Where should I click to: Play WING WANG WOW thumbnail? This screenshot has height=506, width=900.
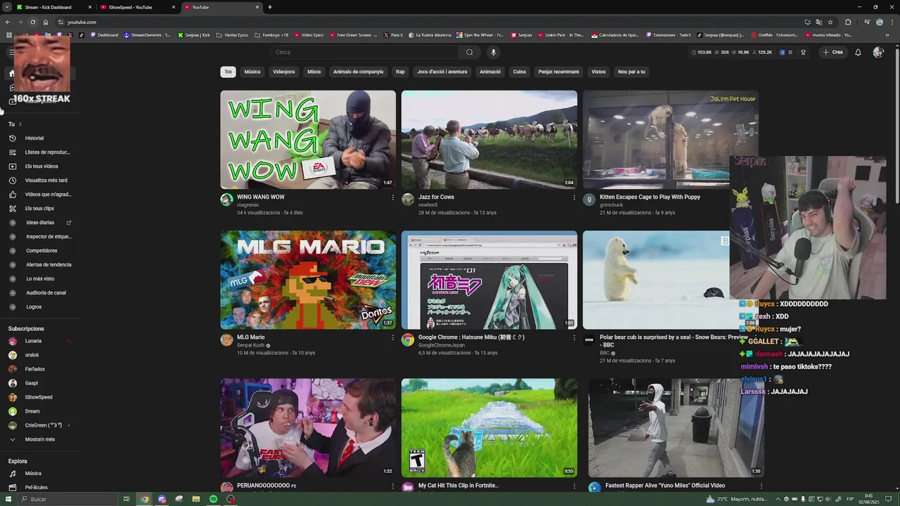click(308, 139)
